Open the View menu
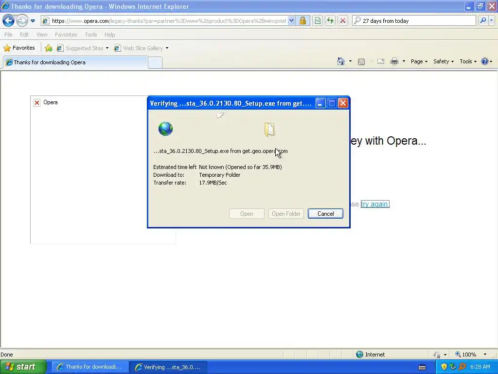Image resolution: width=498 pixels, height=374 pixels. pyautogui.click(x=42, y=35)
